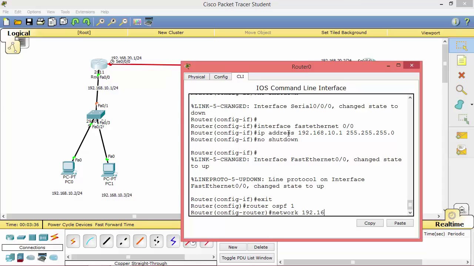Select End Devices category
This screenshot has width=474, height=266.
tap(10, 258)
